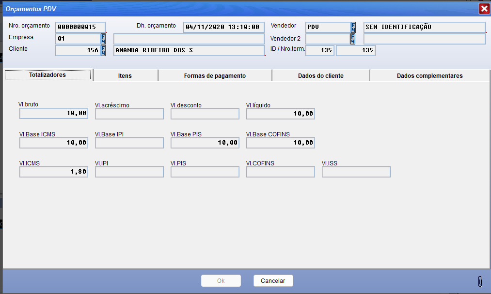Click the Cliente code field showing 156
Viewport: 491px width, 294px height.
[x=78, y=50]
